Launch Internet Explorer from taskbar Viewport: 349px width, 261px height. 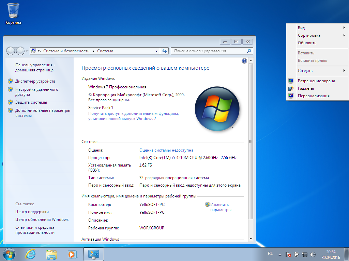click(30, 254)
